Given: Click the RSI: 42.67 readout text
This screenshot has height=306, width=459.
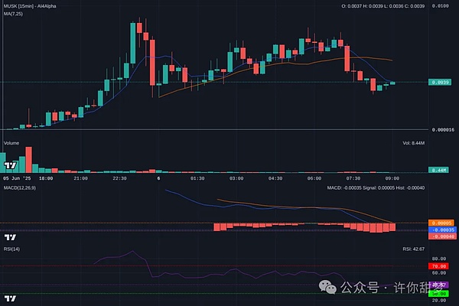Looking at the screenshot, I should click(x=412, y=249).
